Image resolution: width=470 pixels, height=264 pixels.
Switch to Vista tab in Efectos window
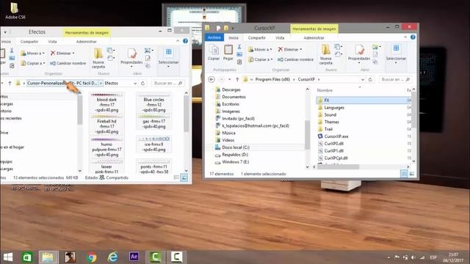tap(52, 41)
